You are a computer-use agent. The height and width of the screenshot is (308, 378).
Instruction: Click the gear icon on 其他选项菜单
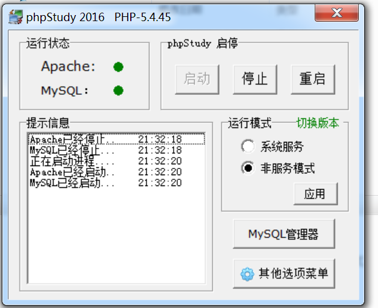click(247, 274)
